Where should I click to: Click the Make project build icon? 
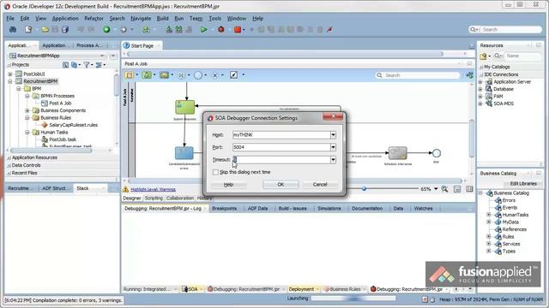[x=169, y=30]
